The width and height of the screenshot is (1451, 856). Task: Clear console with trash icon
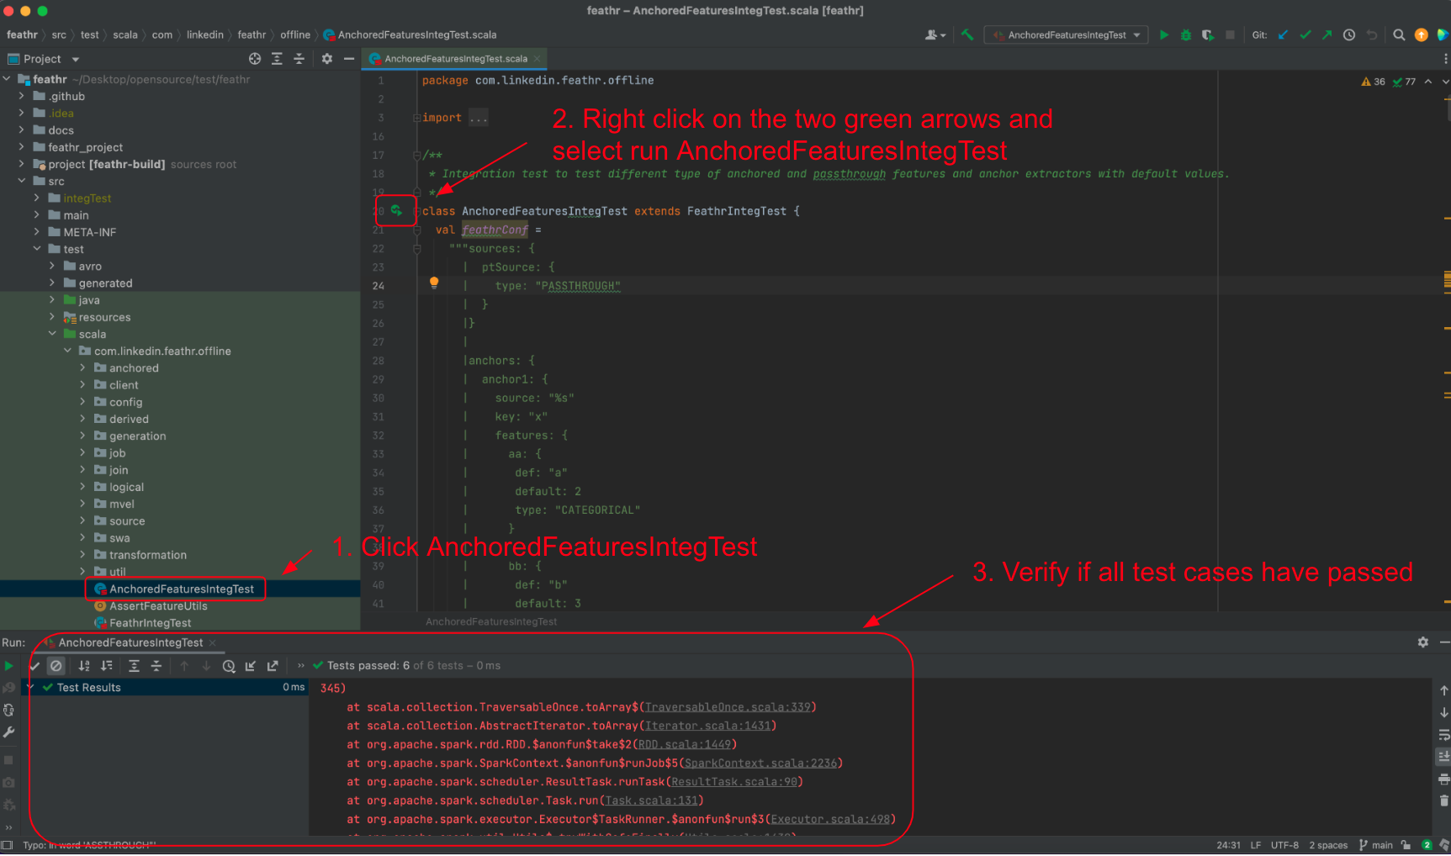[x=1443, y=801]
